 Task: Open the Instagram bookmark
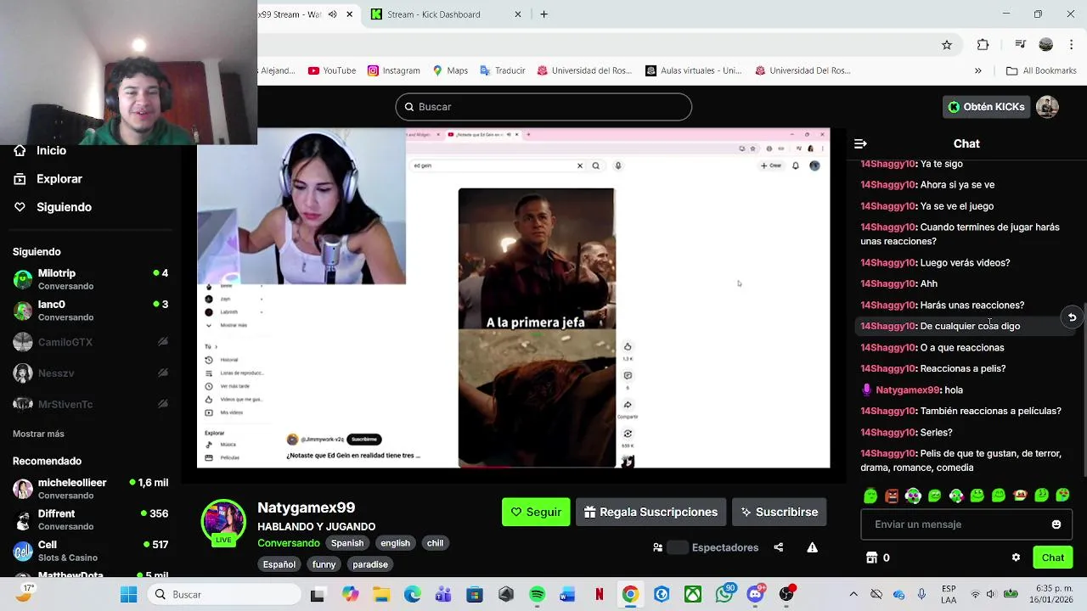pyautogui.click(x=393, y=70)
